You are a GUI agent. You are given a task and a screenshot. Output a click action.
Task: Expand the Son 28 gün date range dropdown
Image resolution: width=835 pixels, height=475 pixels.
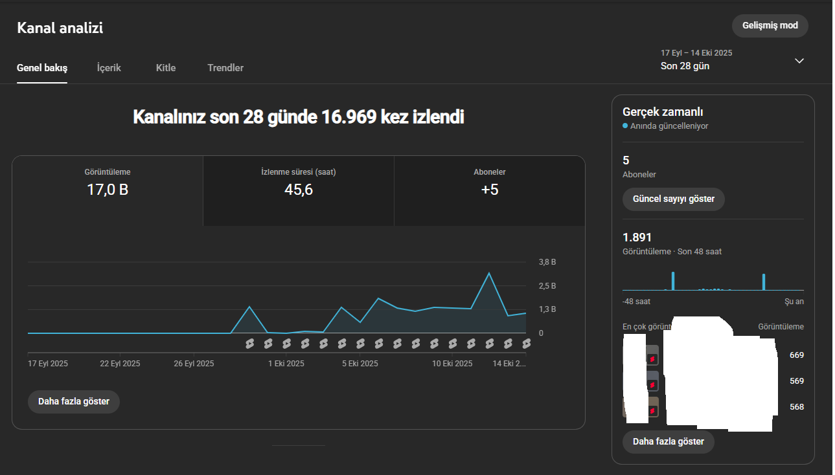pos(732,60)
